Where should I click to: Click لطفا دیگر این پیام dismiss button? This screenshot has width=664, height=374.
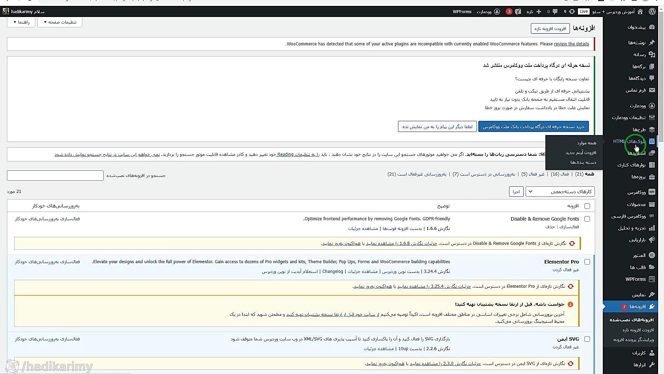(437, 126)
